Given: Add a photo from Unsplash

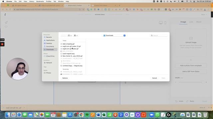Looking at the screenshot, I should pos(191,65).
